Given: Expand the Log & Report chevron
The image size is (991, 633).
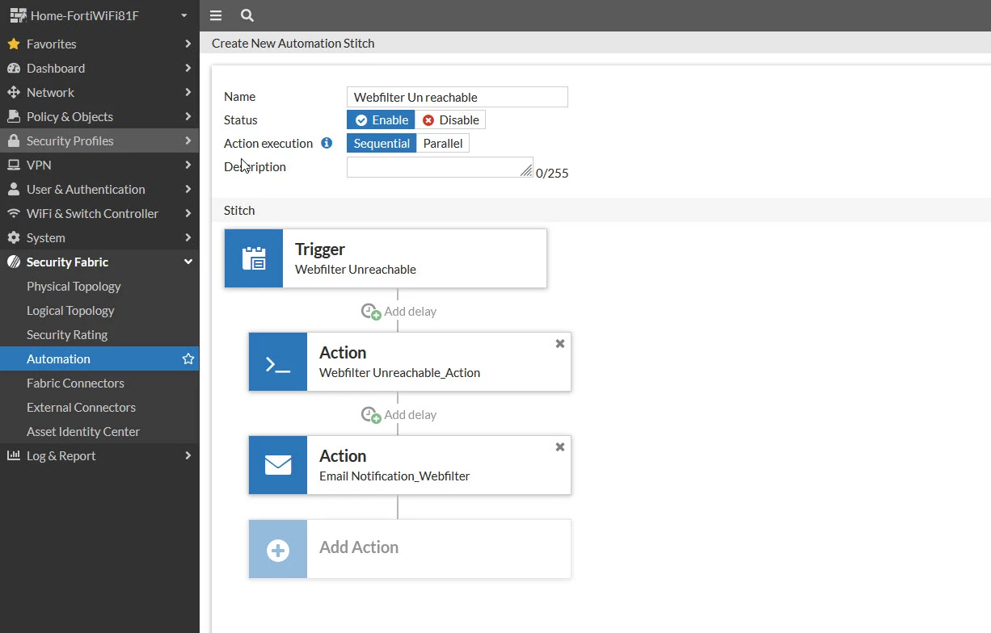Looking at the screenshot, I should [188, 455].
